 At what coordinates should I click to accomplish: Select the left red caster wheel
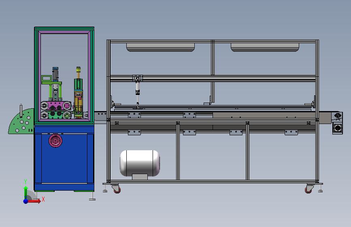click(117, 189)
